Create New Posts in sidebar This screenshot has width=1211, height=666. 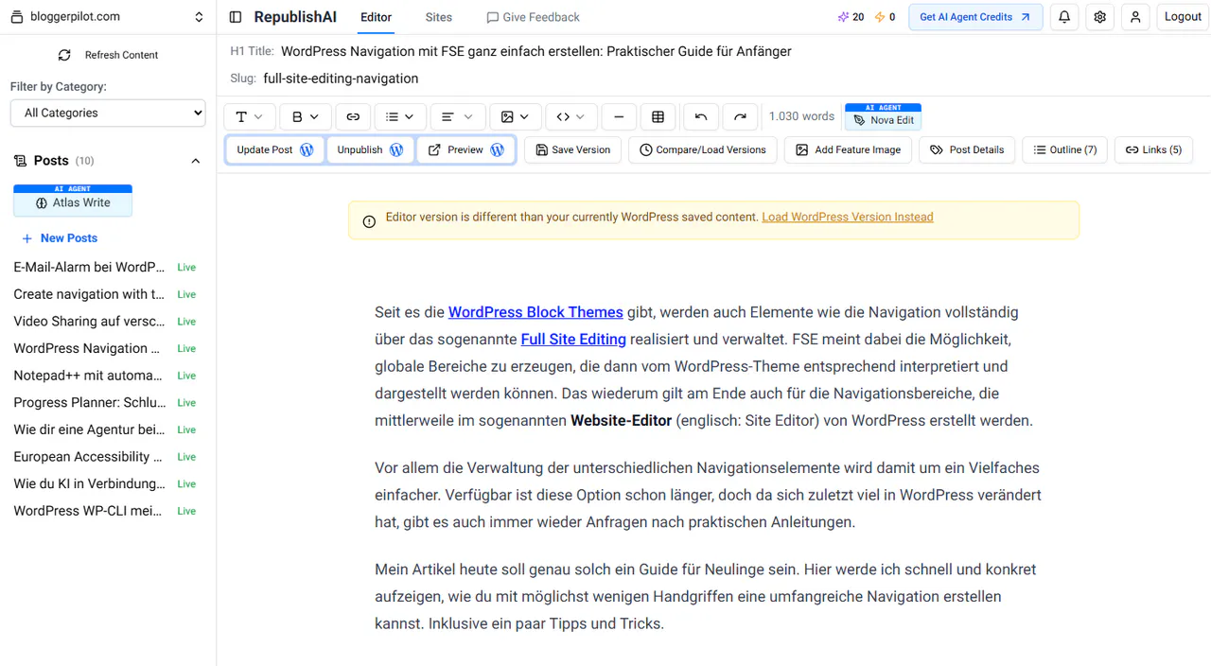tap(60, 238)
